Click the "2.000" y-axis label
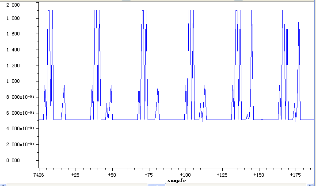 (x=13, y=5)
